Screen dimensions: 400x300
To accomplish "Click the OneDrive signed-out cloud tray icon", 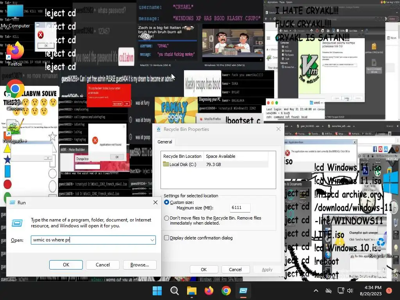I will pyautogui.click(x=329, y=291).
